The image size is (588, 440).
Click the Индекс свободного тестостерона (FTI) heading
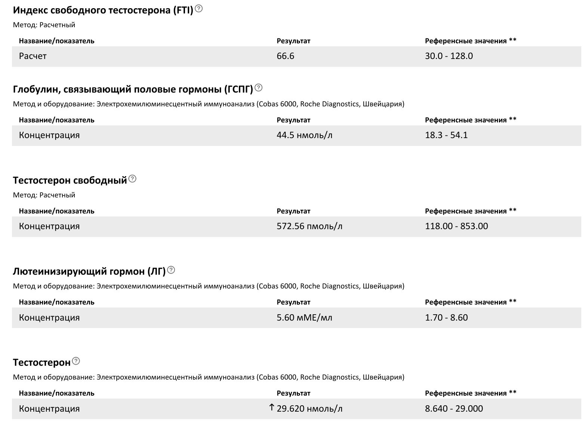point(103,10)
